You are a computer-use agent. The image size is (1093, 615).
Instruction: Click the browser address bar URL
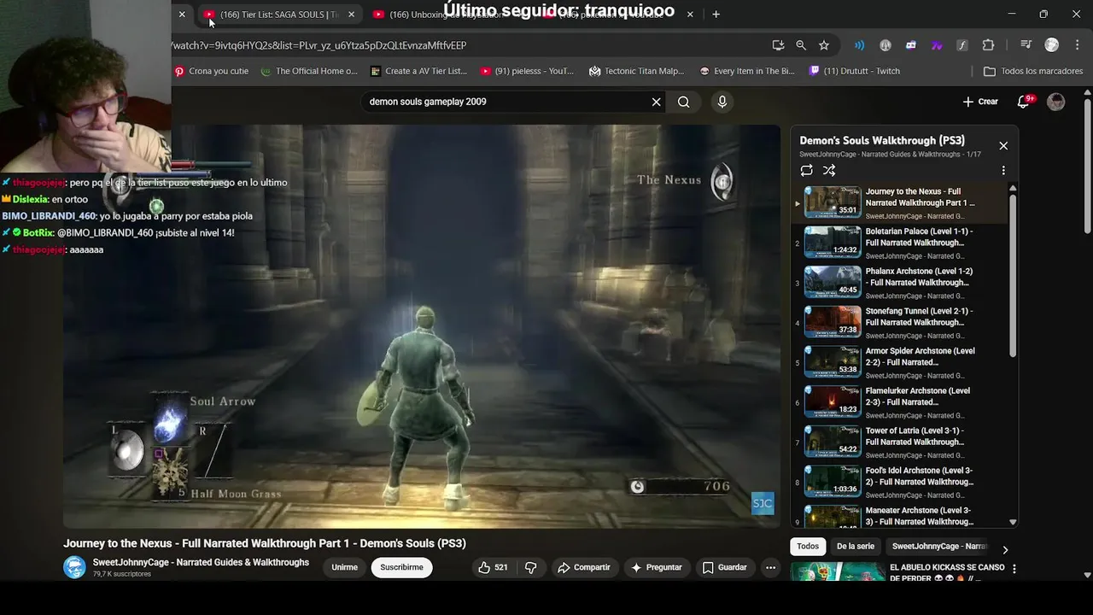(x=319, y=45)
